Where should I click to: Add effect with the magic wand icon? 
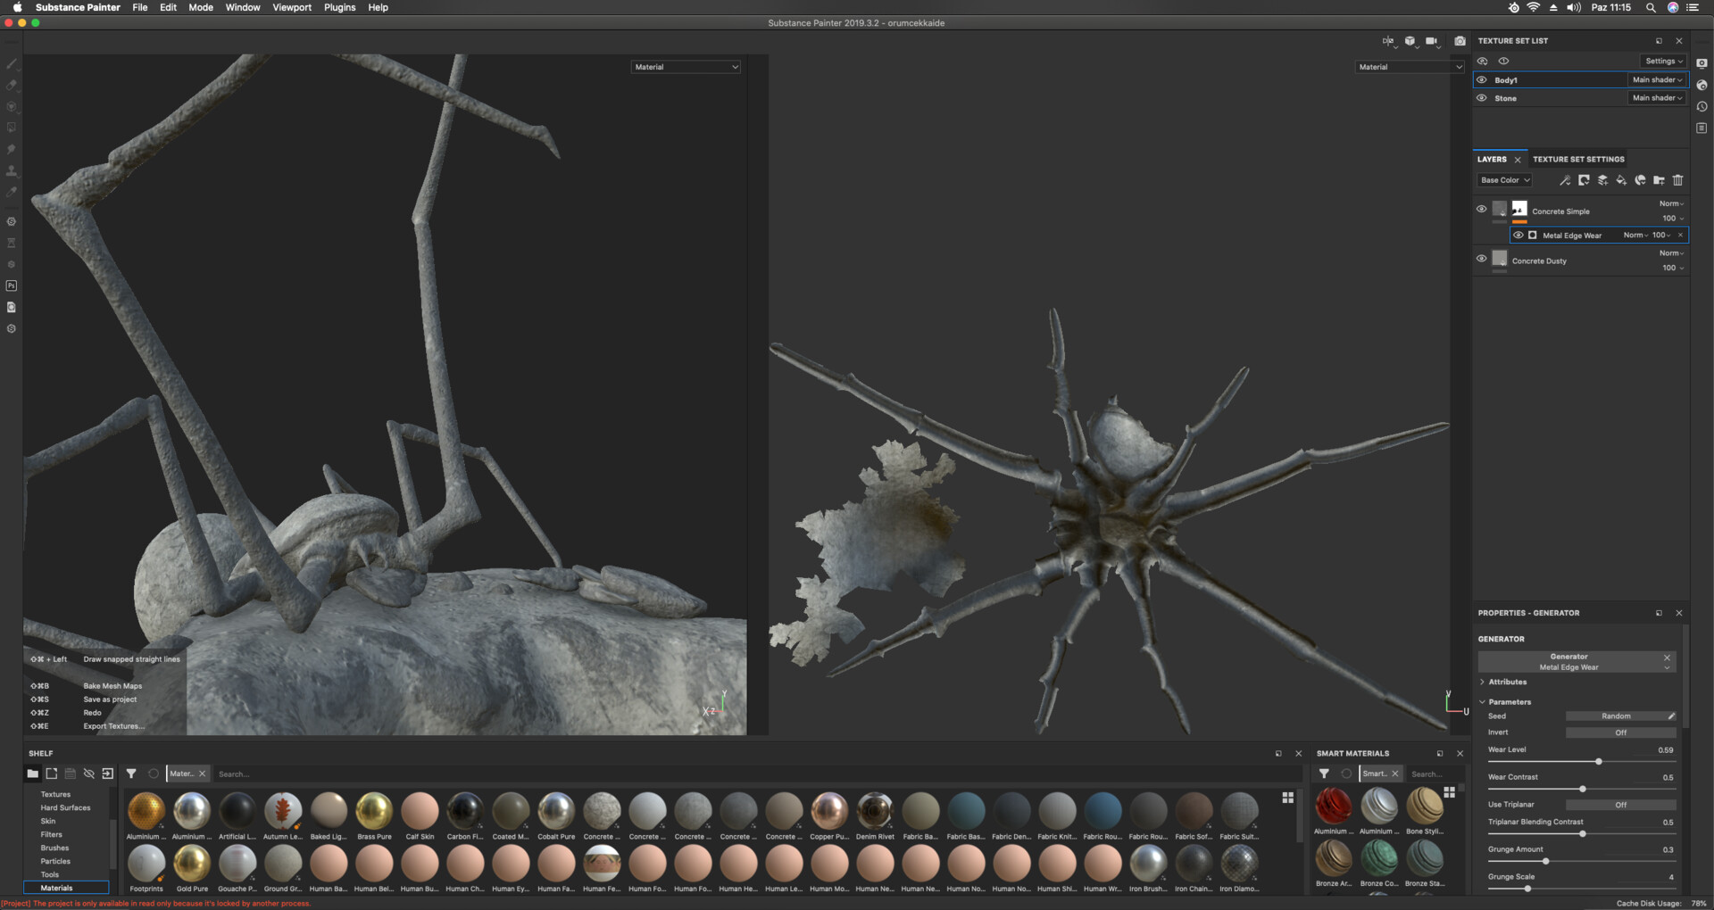(x=1565, y=180)
